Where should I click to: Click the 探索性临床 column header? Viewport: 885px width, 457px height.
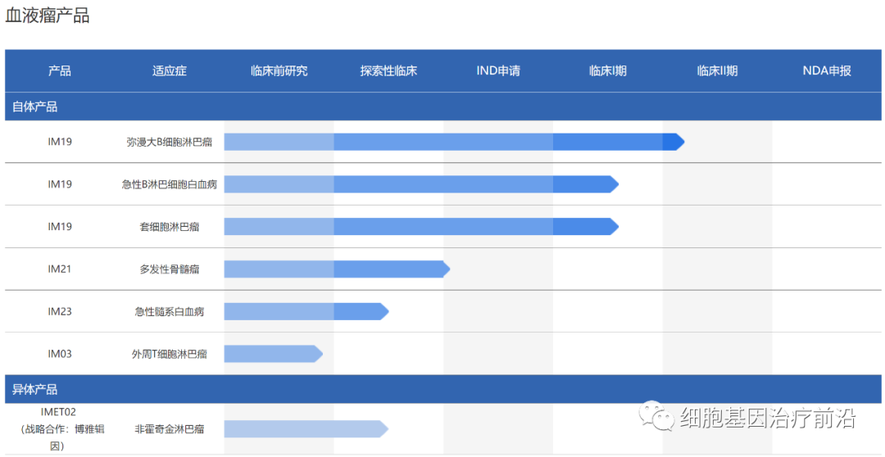click(389, 71)
